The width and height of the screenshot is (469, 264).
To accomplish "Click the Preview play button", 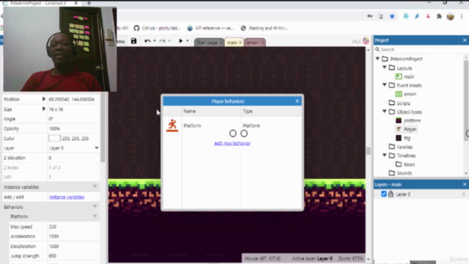I will (181, 41).
